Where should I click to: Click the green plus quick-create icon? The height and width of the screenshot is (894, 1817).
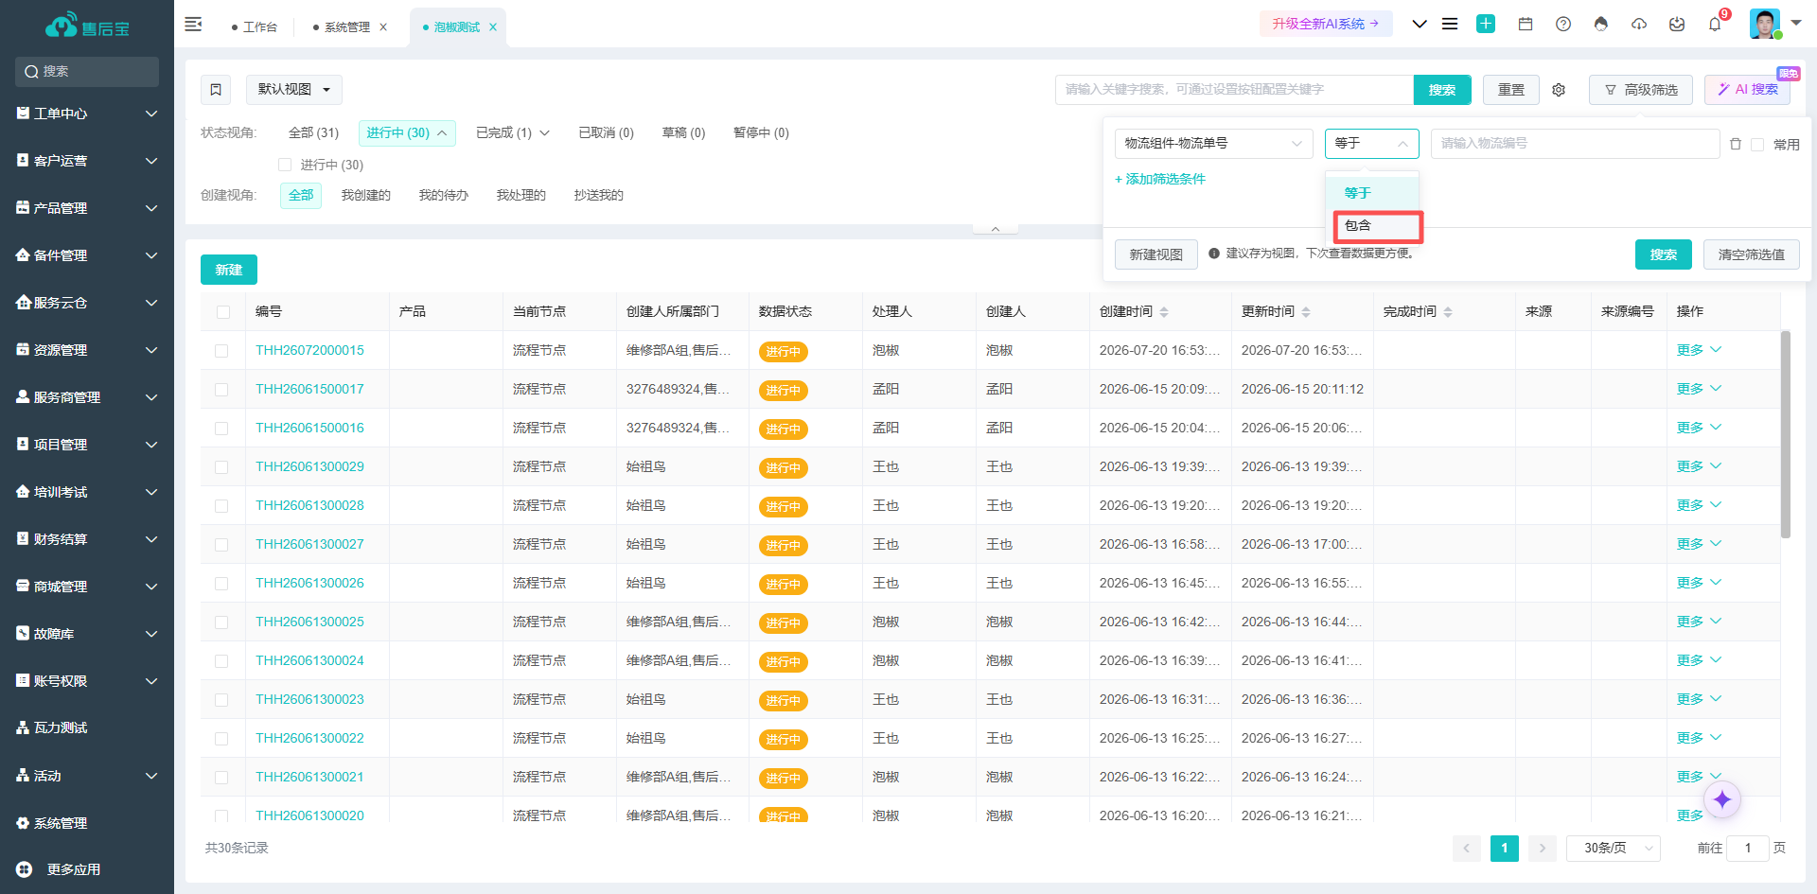pyautogui.click(x=1486, y=24)
